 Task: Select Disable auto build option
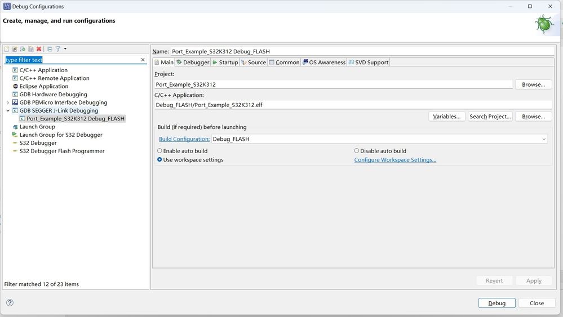tap(356, 151)
